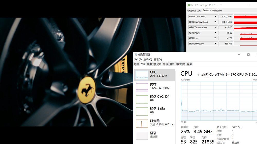
Task: Open the Memory Usage sensor dropdown
Action: click(x=215, y=44)
